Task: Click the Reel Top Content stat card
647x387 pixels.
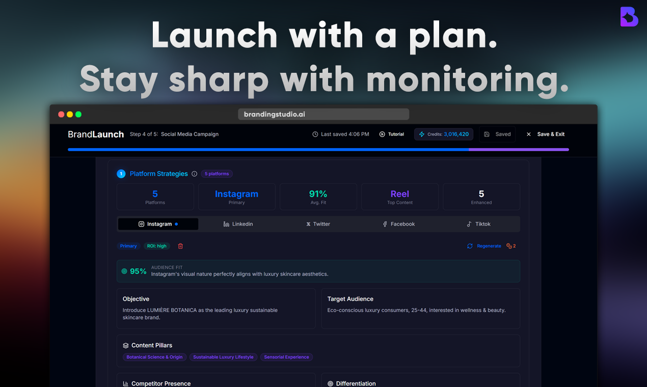Action: tap(400, 197)
